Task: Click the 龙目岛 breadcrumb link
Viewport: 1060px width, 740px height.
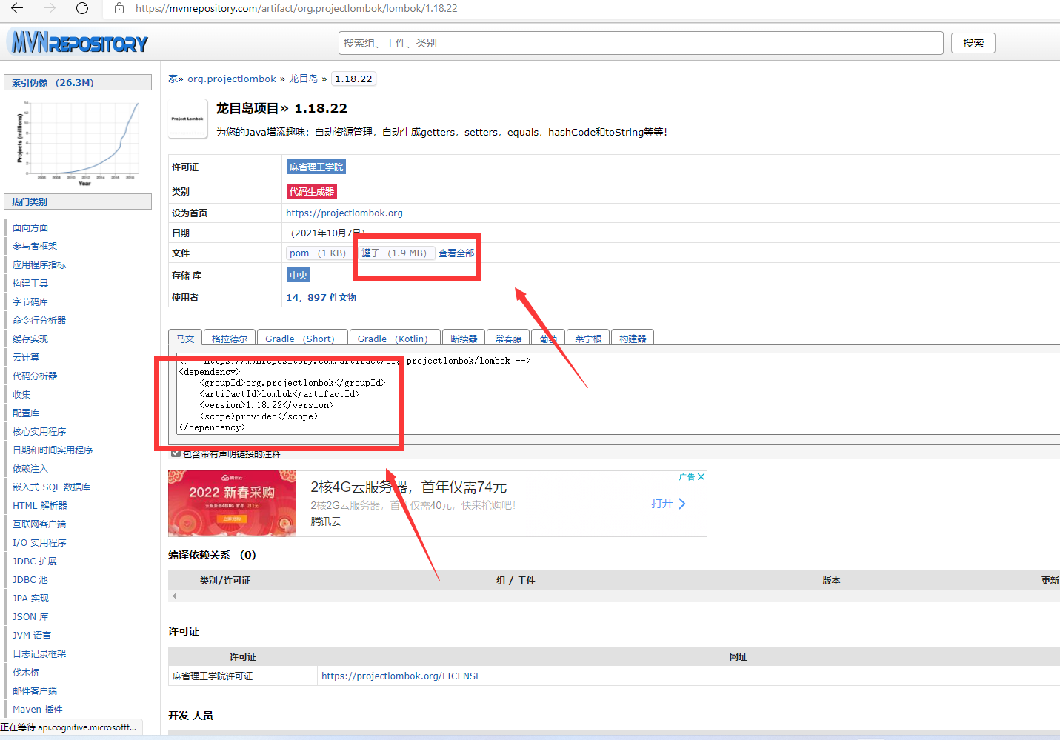Action: [303, 79]
